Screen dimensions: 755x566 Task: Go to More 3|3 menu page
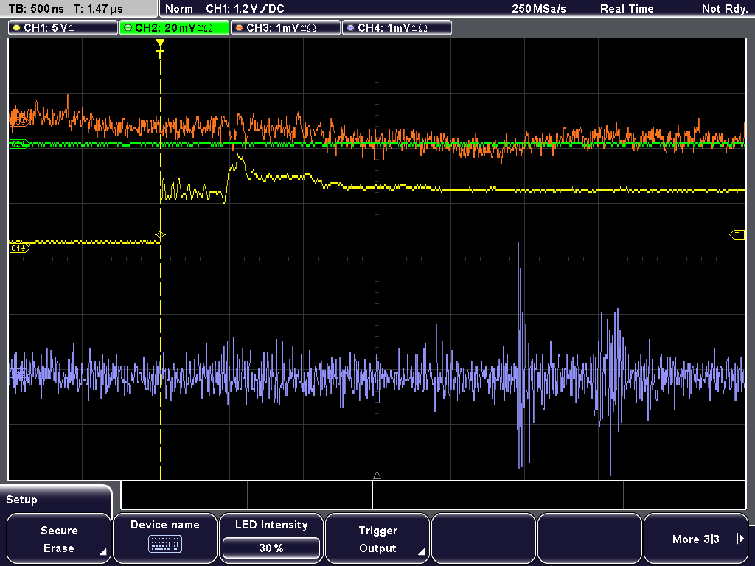coord(696,539)
